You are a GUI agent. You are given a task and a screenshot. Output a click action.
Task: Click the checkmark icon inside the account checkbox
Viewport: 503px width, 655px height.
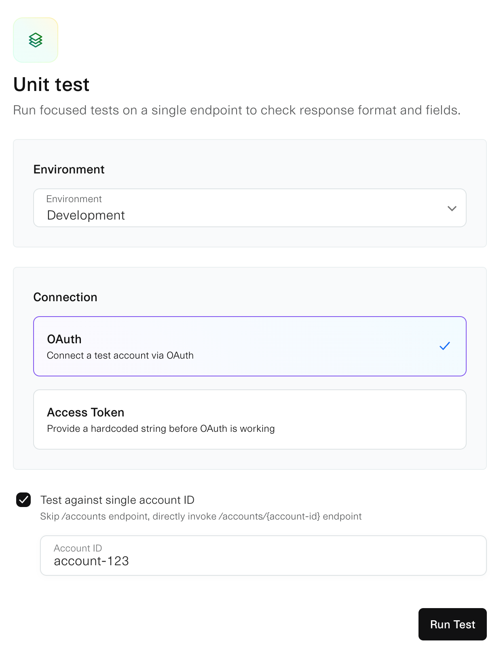(24, 500)
